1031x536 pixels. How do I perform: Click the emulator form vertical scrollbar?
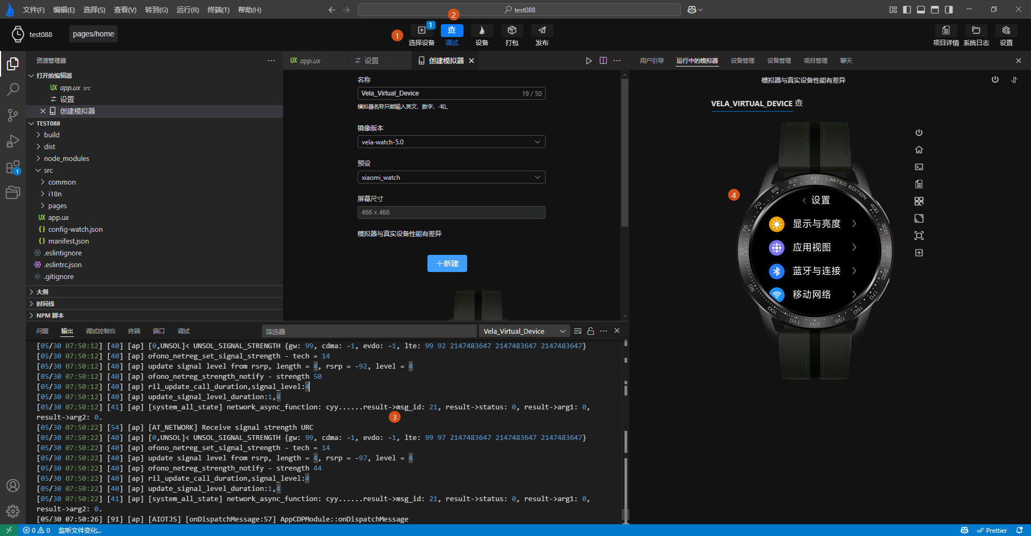pyautogui.click(x=625, y=153)
